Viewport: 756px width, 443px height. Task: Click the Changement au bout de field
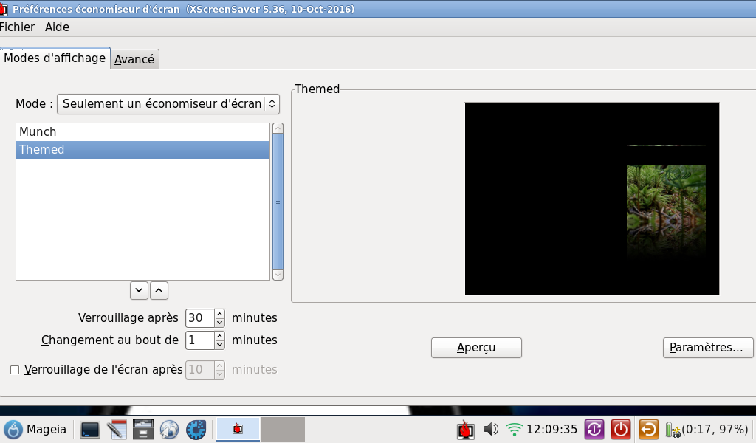click(x=199, y=340)
